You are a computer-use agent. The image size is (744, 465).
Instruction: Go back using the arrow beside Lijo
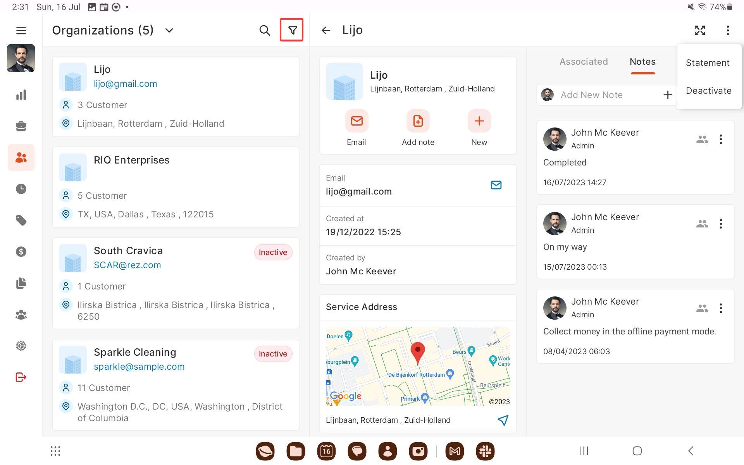(x=326, y=30)
